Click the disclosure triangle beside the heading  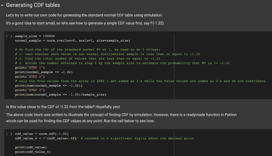tap(2, 5)
